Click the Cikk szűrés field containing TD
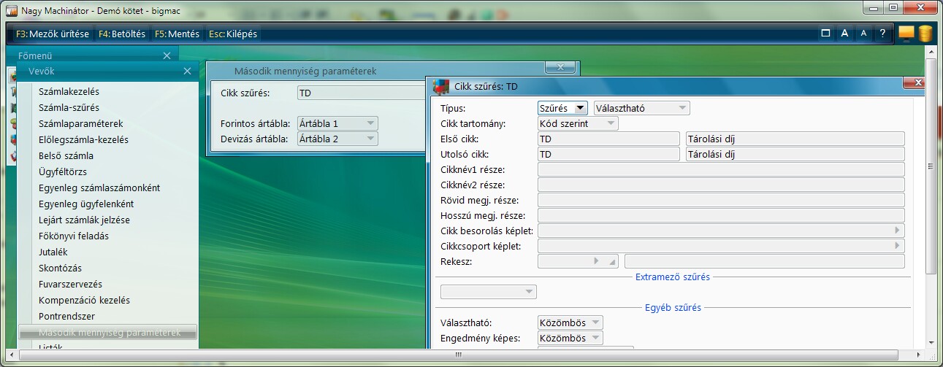The height and width of the screenshot is (367, 943). 361,93
